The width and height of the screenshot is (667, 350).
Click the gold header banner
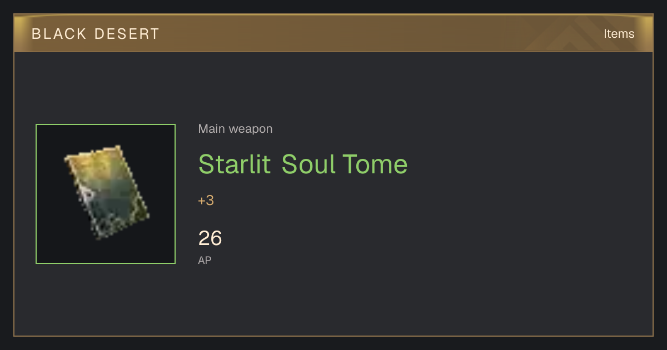tap(333, 33)
